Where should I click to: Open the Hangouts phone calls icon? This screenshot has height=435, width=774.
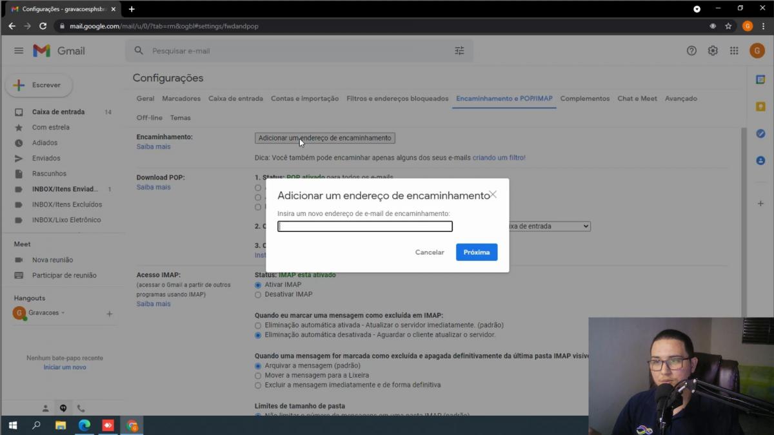point(81,408)
